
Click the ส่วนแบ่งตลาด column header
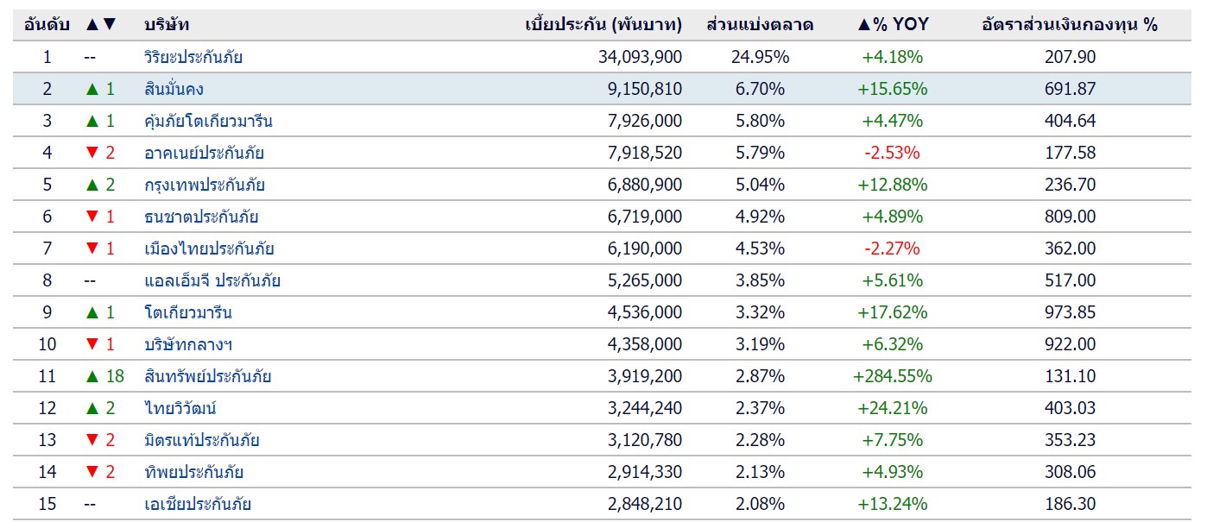point(760,25)
